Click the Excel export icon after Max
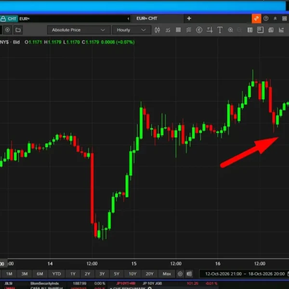Image resolution: width=289 pixels, height=289 pixels. click(189, 274)
